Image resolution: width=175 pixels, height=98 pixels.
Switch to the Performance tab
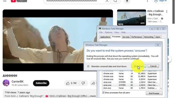point(137,37)
